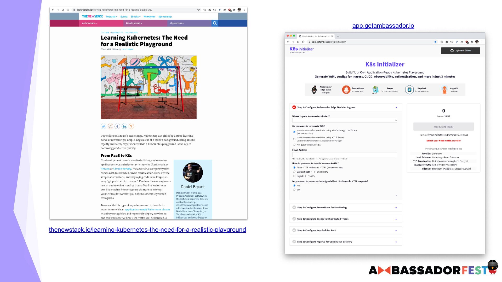Share article via Facebook icon
The width and height of the screenshot is (502, 282).
(117, 126)
